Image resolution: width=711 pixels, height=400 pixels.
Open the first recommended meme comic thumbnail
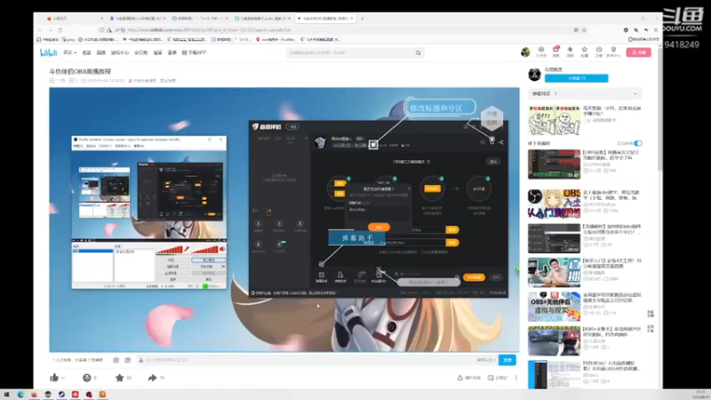[x=554, y=120]
